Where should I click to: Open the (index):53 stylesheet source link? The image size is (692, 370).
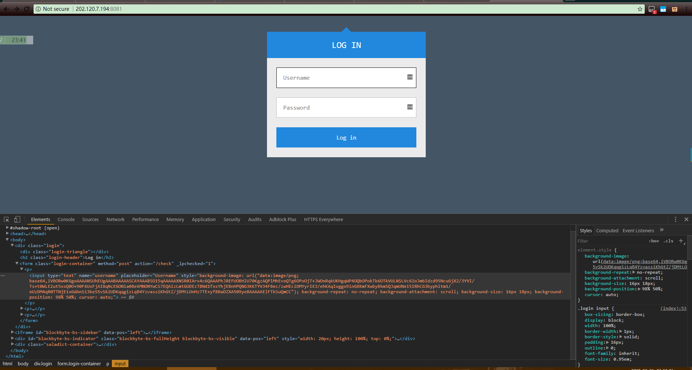(673, 308)
